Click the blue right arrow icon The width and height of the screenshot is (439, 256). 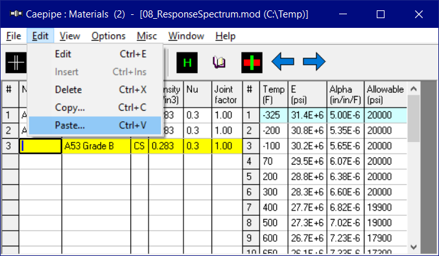click(x=314, y=62)
